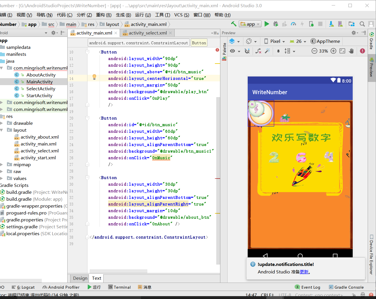This screenshot has width=376, height=299.
Task: Open the 视图 (V) menu
Action: point(24,15)
